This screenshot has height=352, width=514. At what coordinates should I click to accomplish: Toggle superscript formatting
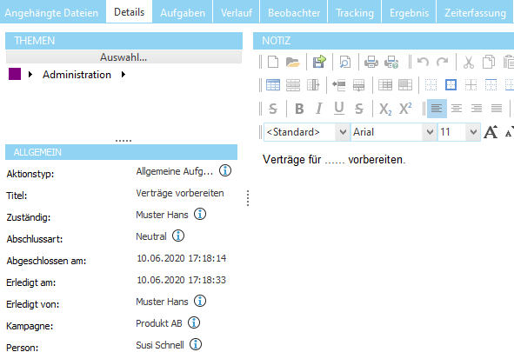pyautogui.click(x=405, y=108)
